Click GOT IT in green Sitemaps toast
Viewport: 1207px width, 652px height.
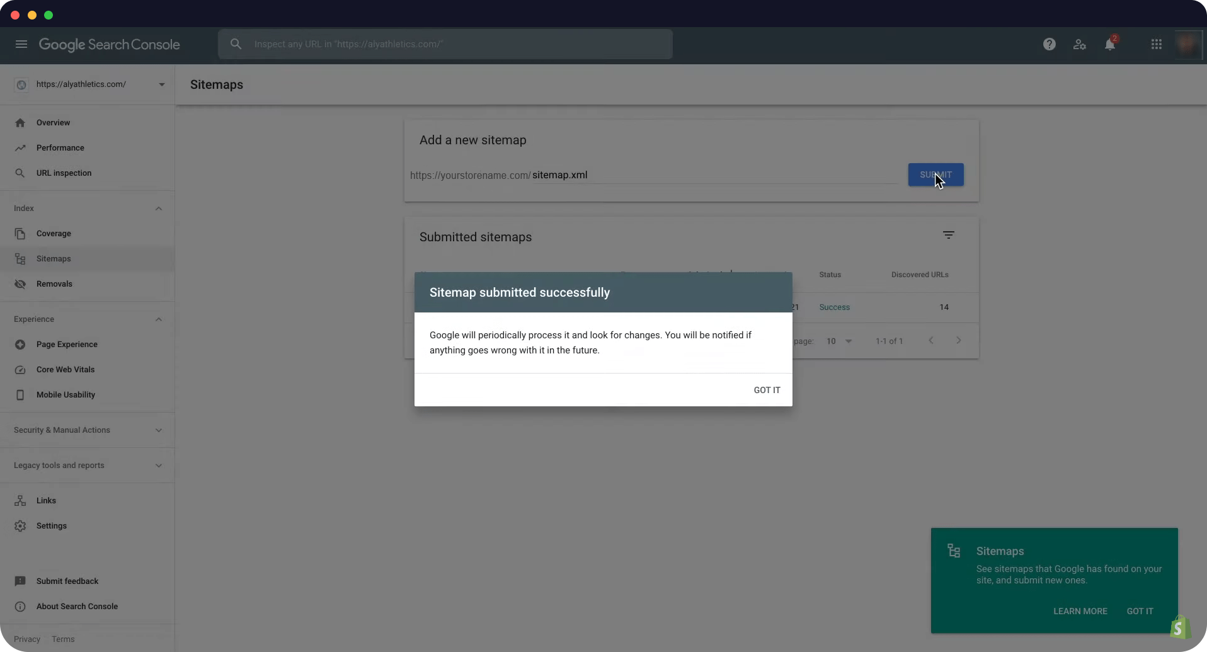click(x=1140, y=611)
